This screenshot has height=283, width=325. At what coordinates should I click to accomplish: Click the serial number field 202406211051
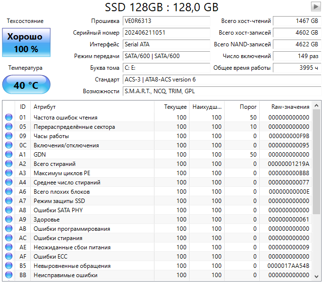(167, 33)
